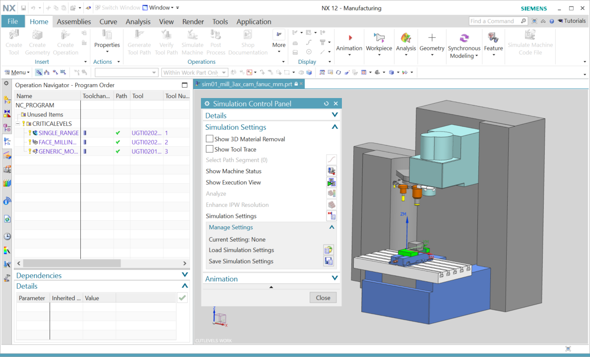Open the File menu
Screen dimensions: 590x357
13,21
